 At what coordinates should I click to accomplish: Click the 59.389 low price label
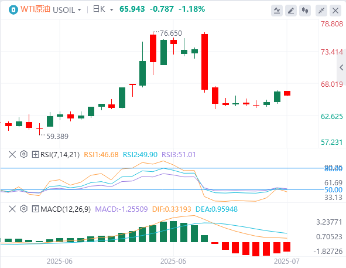57,136
